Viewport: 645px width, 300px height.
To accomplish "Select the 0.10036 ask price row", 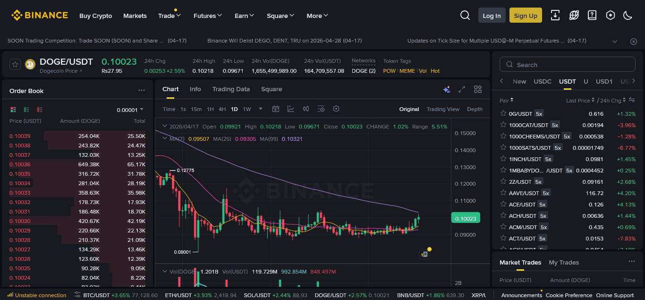I will click(x=77, y=164).
